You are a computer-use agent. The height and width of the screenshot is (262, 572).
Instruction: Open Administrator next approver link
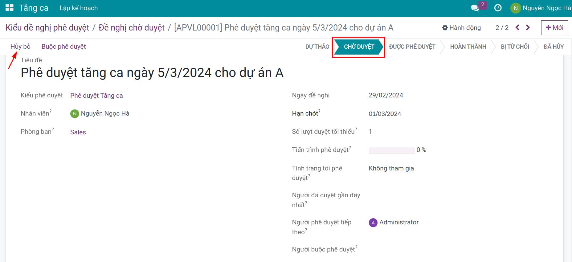[399, 222]
